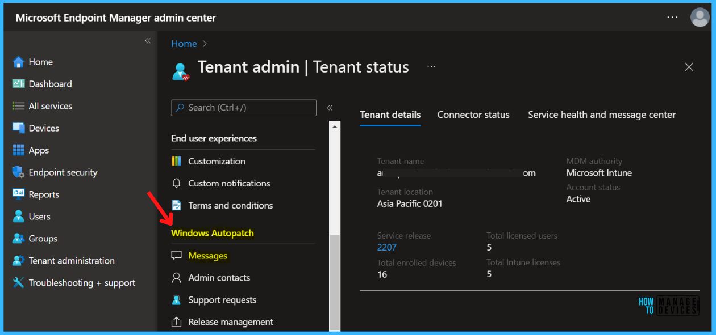716x335 pixels.
Task: Open the Groups icon in sidebar
Action: pyautogui.click(x=18, y=239)
